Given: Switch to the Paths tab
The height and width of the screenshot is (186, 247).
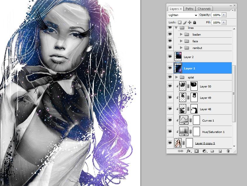Looking at the screenshot, I should click(189, 9).
